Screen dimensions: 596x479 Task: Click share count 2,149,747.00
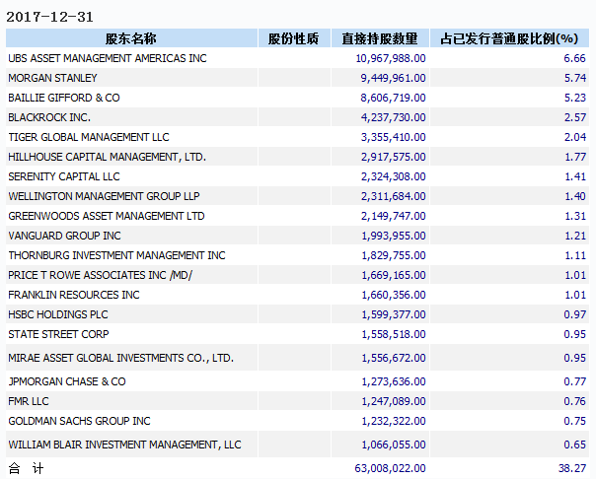393,216
